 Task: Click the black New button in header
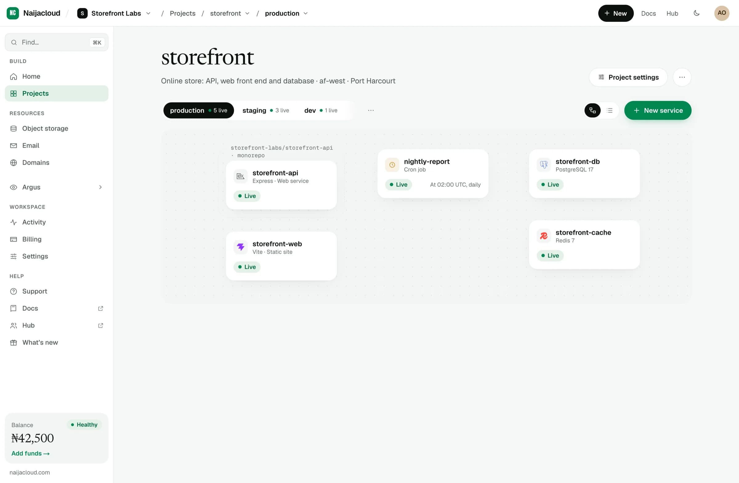616,13
